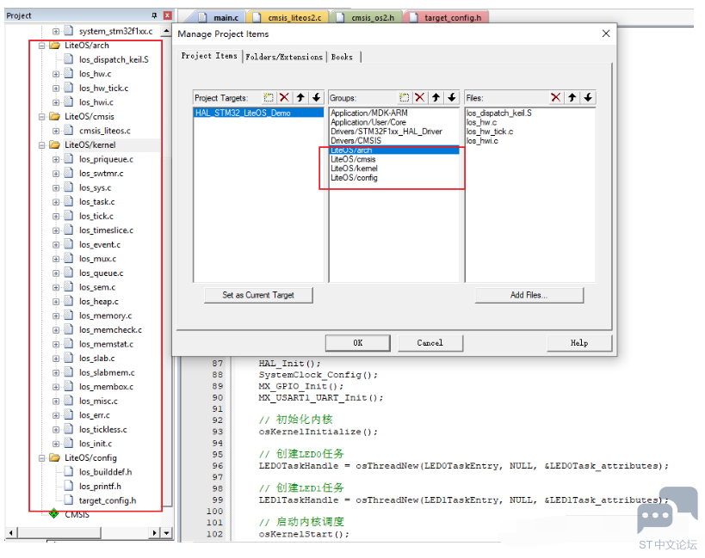Click the green CMSIS component icon
This screenshot has width=705, height=558.
[x=54, y=513]
